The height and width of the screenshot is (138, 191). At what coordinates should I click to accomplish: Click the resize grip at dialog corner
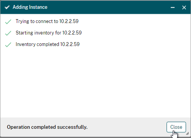188,134
